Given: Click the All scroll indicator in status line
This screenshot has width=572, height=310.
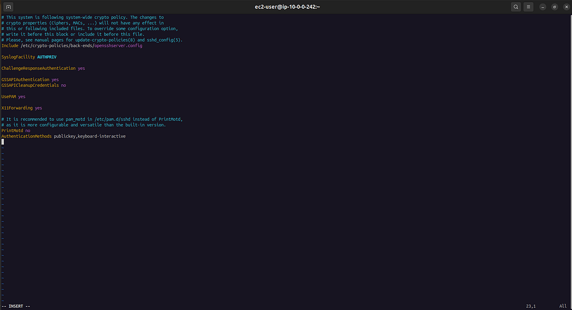Looking at the screenshot, I should tap(563, 306).
